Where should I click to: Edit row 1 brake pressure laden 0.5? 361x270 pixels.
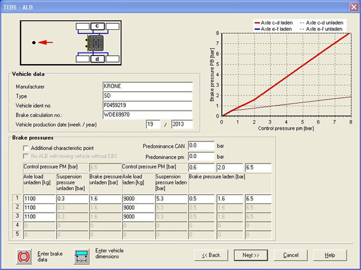click(x=201, y=199)
